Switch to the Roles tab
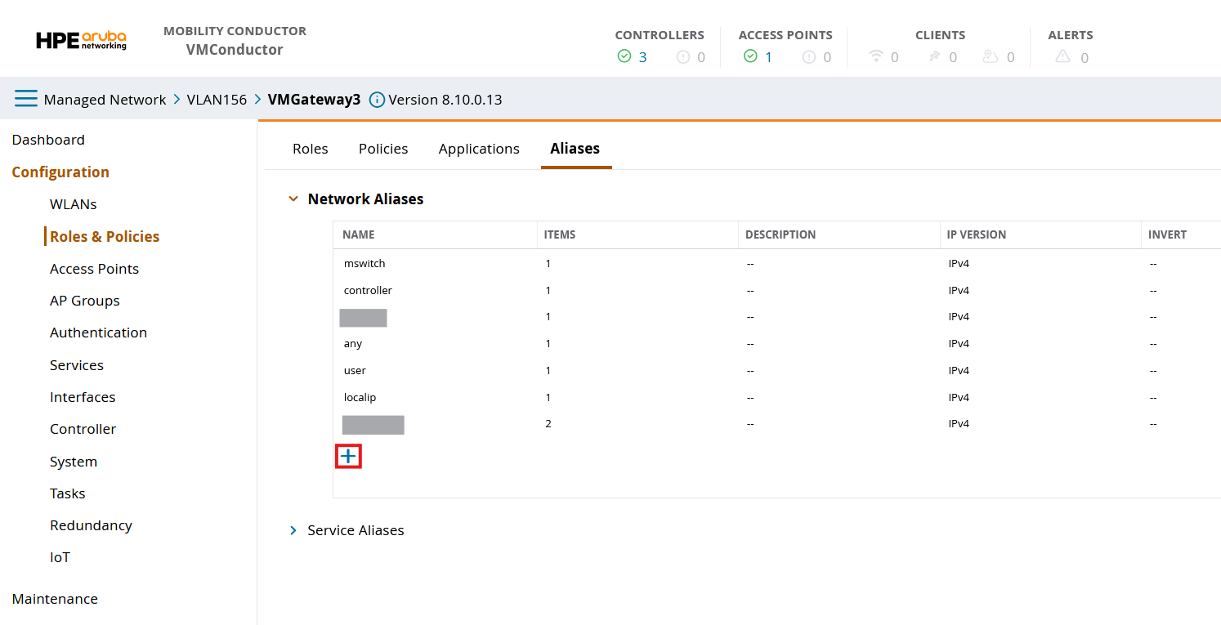 310,149
